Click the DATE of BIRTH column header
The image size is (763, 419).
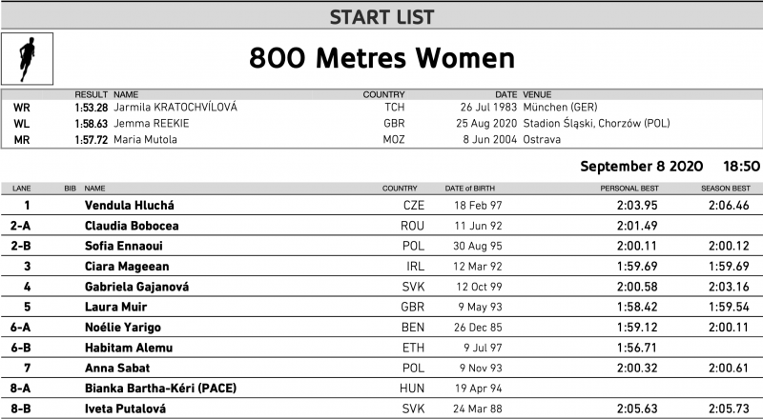(469, 189)
